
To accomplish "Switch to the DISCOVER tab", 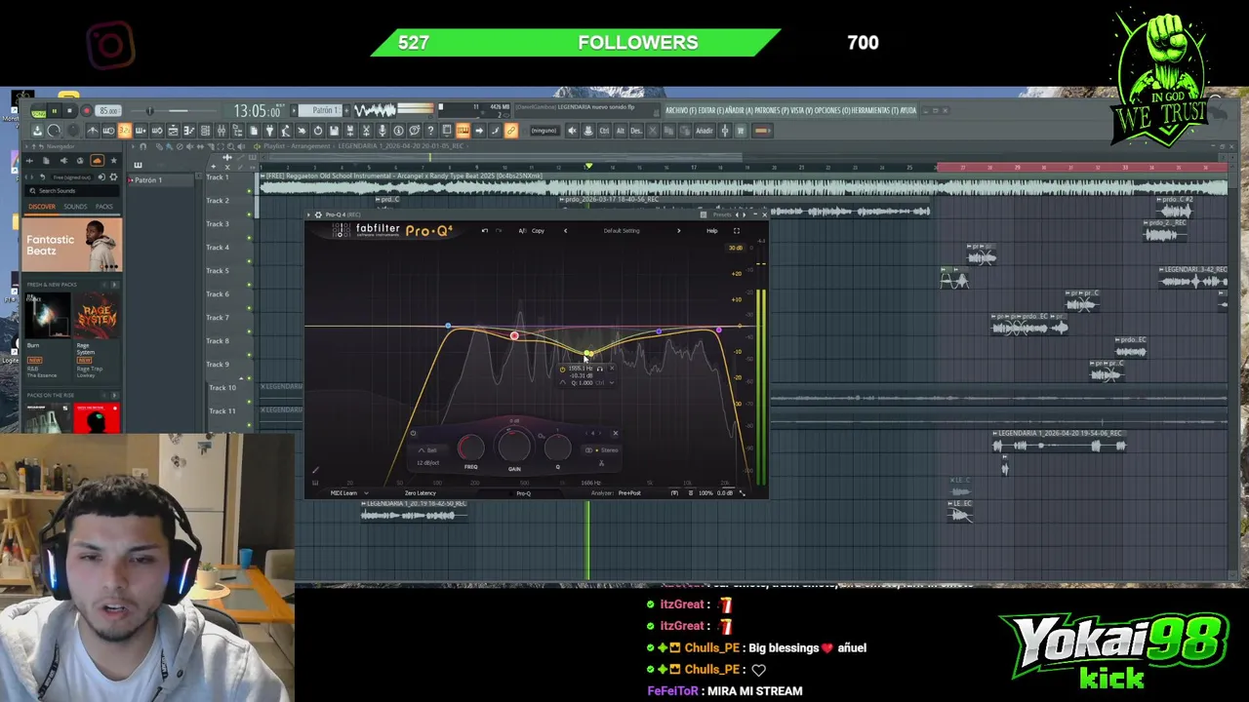I will click(x=42, y=207).
